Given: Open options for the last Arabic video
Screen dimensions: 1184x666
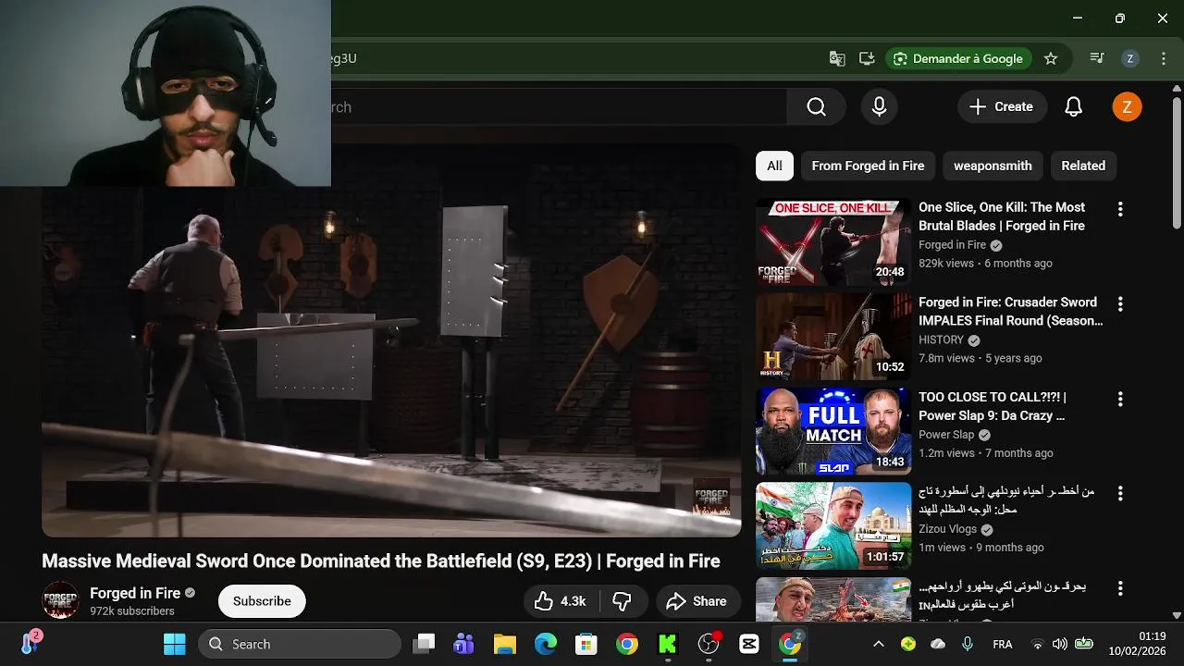Looking at the screenshot, I should (1120, 588).
